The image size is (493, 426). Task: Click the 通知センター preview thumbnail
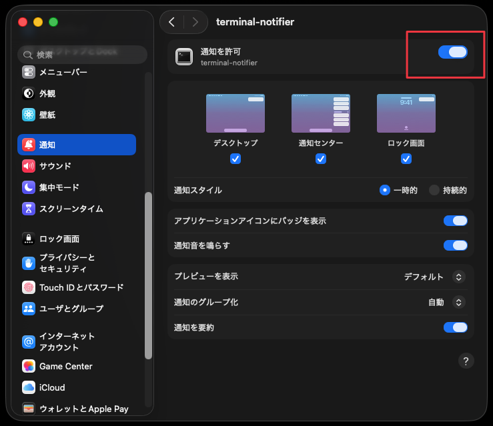(321, 113)
